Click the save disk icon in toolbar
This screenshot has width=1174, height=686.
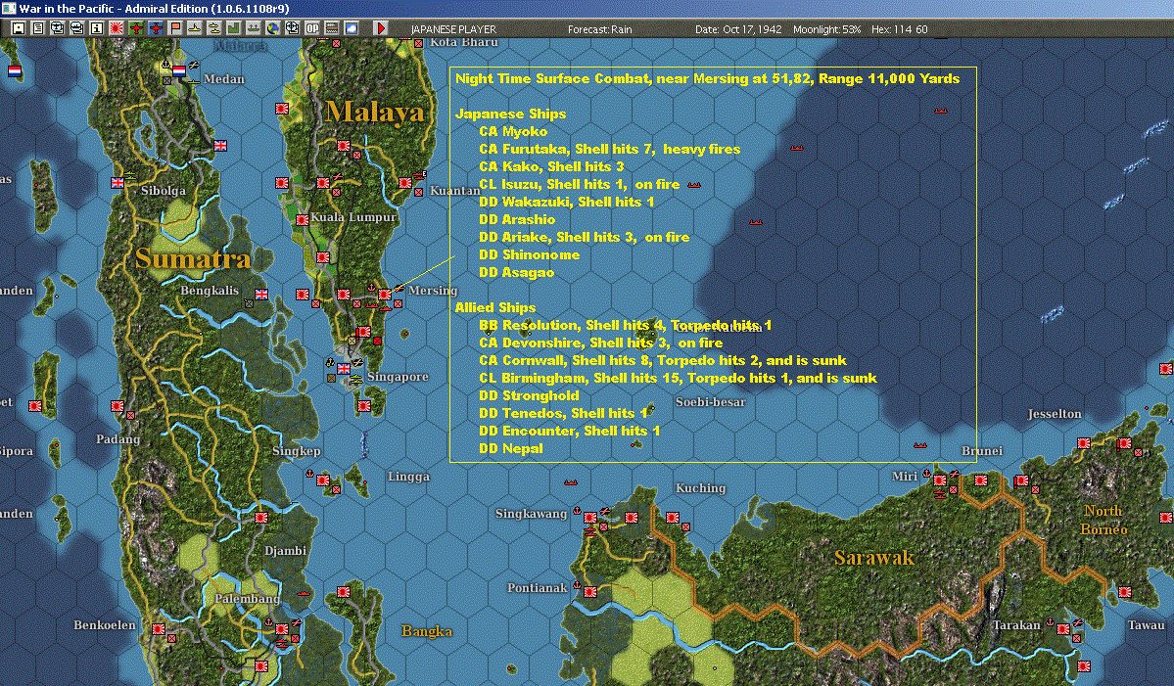pos(18,28)
